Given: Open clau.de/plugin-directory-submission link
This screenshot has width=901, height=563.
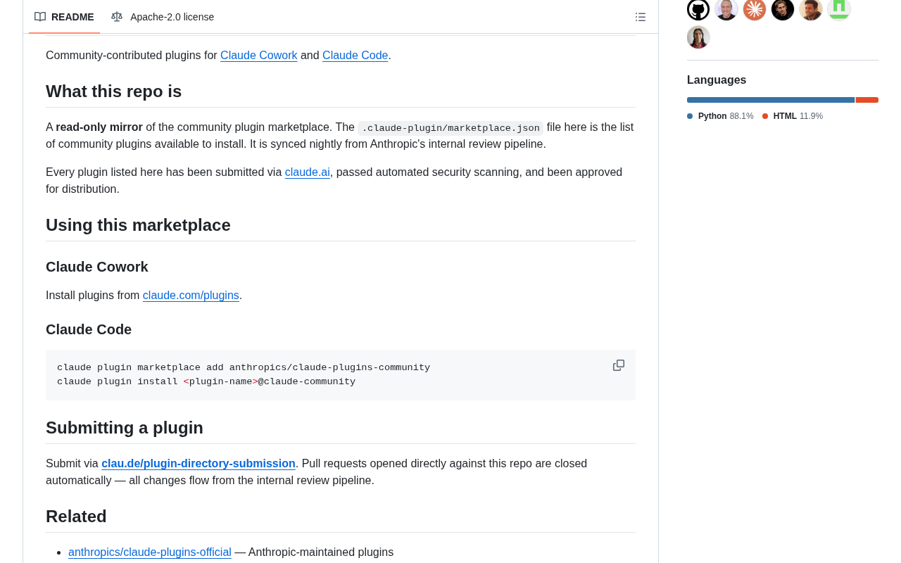Looking at the screenshot, I should (199, 464).
